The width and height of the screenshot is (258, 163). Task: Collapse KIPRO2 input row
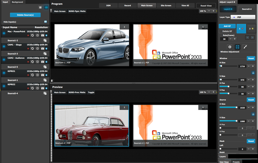click(x=4, y=86)
